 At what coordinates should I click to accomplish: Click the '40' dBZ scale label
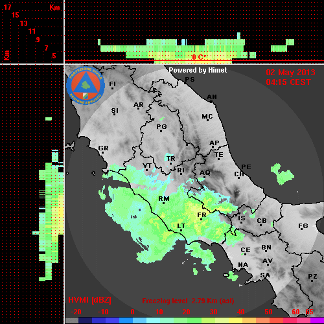(240, 312)
